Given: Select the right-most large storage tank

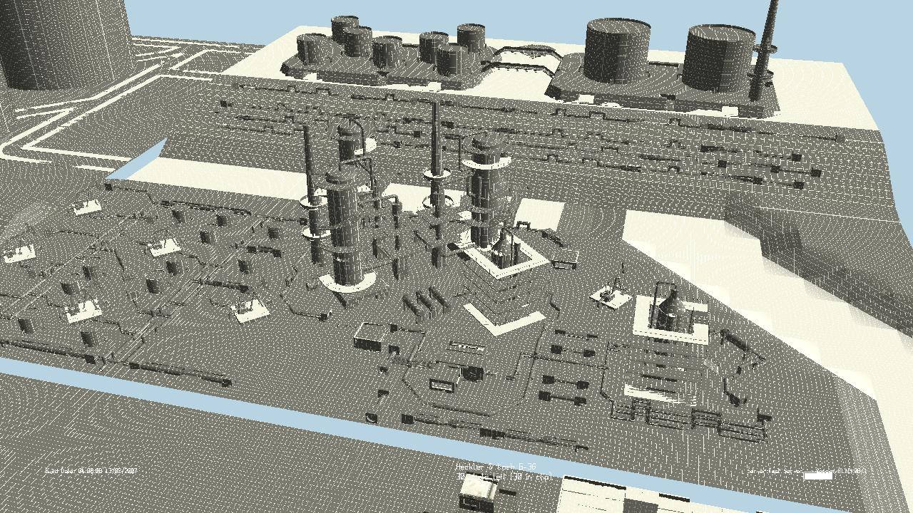Looking at the screenshot, I should point(719,58).
